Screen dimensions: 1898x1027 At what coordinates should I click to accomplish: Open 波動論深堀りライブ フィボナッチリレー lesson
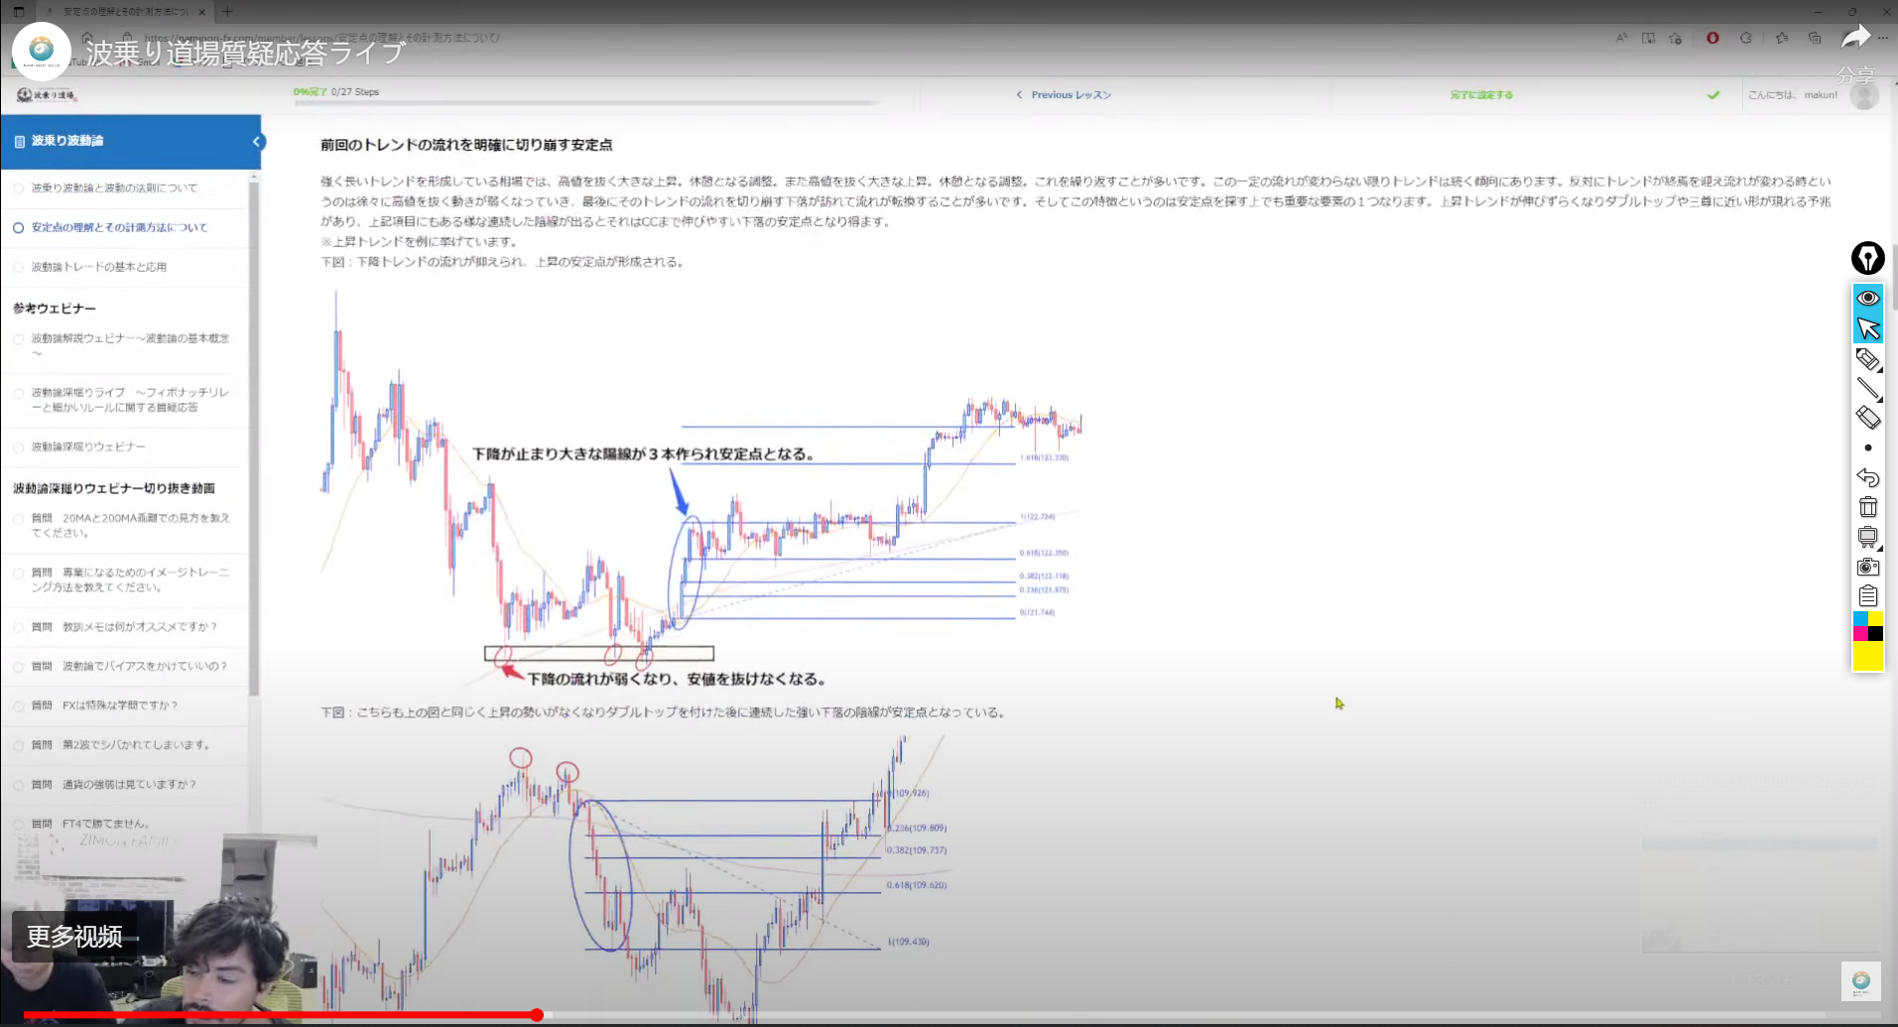click(130, 400)
